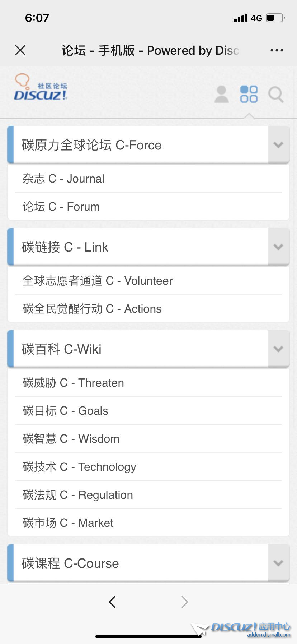Tap the forum grid navigation icon

point(249,94)
